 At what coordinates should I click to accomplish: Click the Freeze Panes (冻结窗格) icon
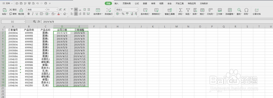click(230, 10)
